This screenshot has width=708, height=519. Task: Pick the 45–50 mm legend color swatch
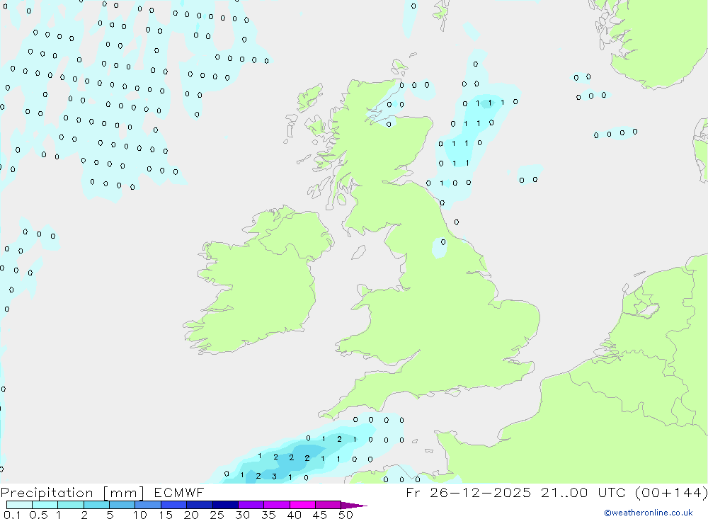click(328, 505)
